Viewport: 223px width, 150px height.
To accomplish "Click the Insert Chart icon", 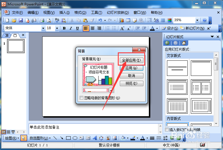I will click(121, 21).
